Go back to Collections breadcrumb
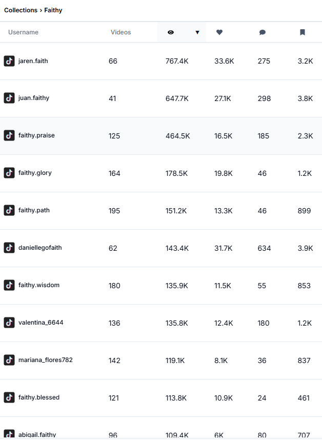 click(x=21, y=10)
